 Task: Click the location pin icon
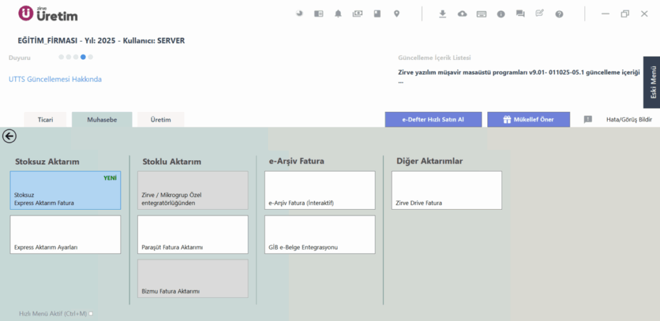pyautogui.click(x=396, y=14)
